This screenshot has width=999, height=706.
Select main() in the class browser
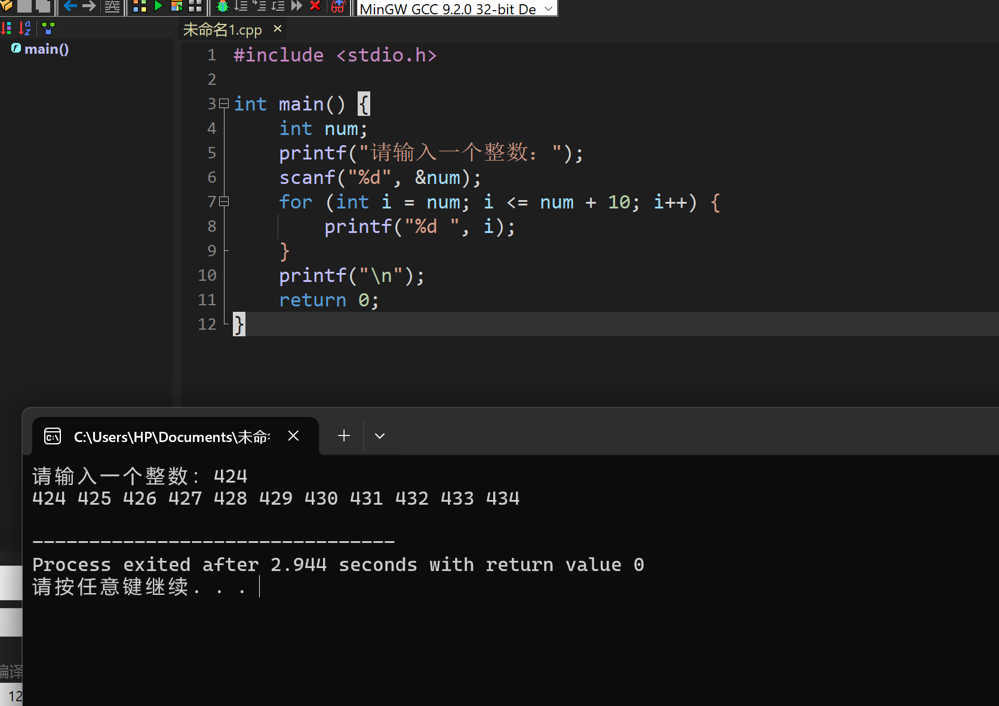tap(46, 49)
